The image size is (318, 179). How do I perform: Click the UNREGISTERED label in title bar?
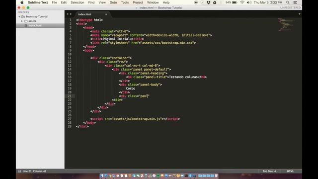290,7
